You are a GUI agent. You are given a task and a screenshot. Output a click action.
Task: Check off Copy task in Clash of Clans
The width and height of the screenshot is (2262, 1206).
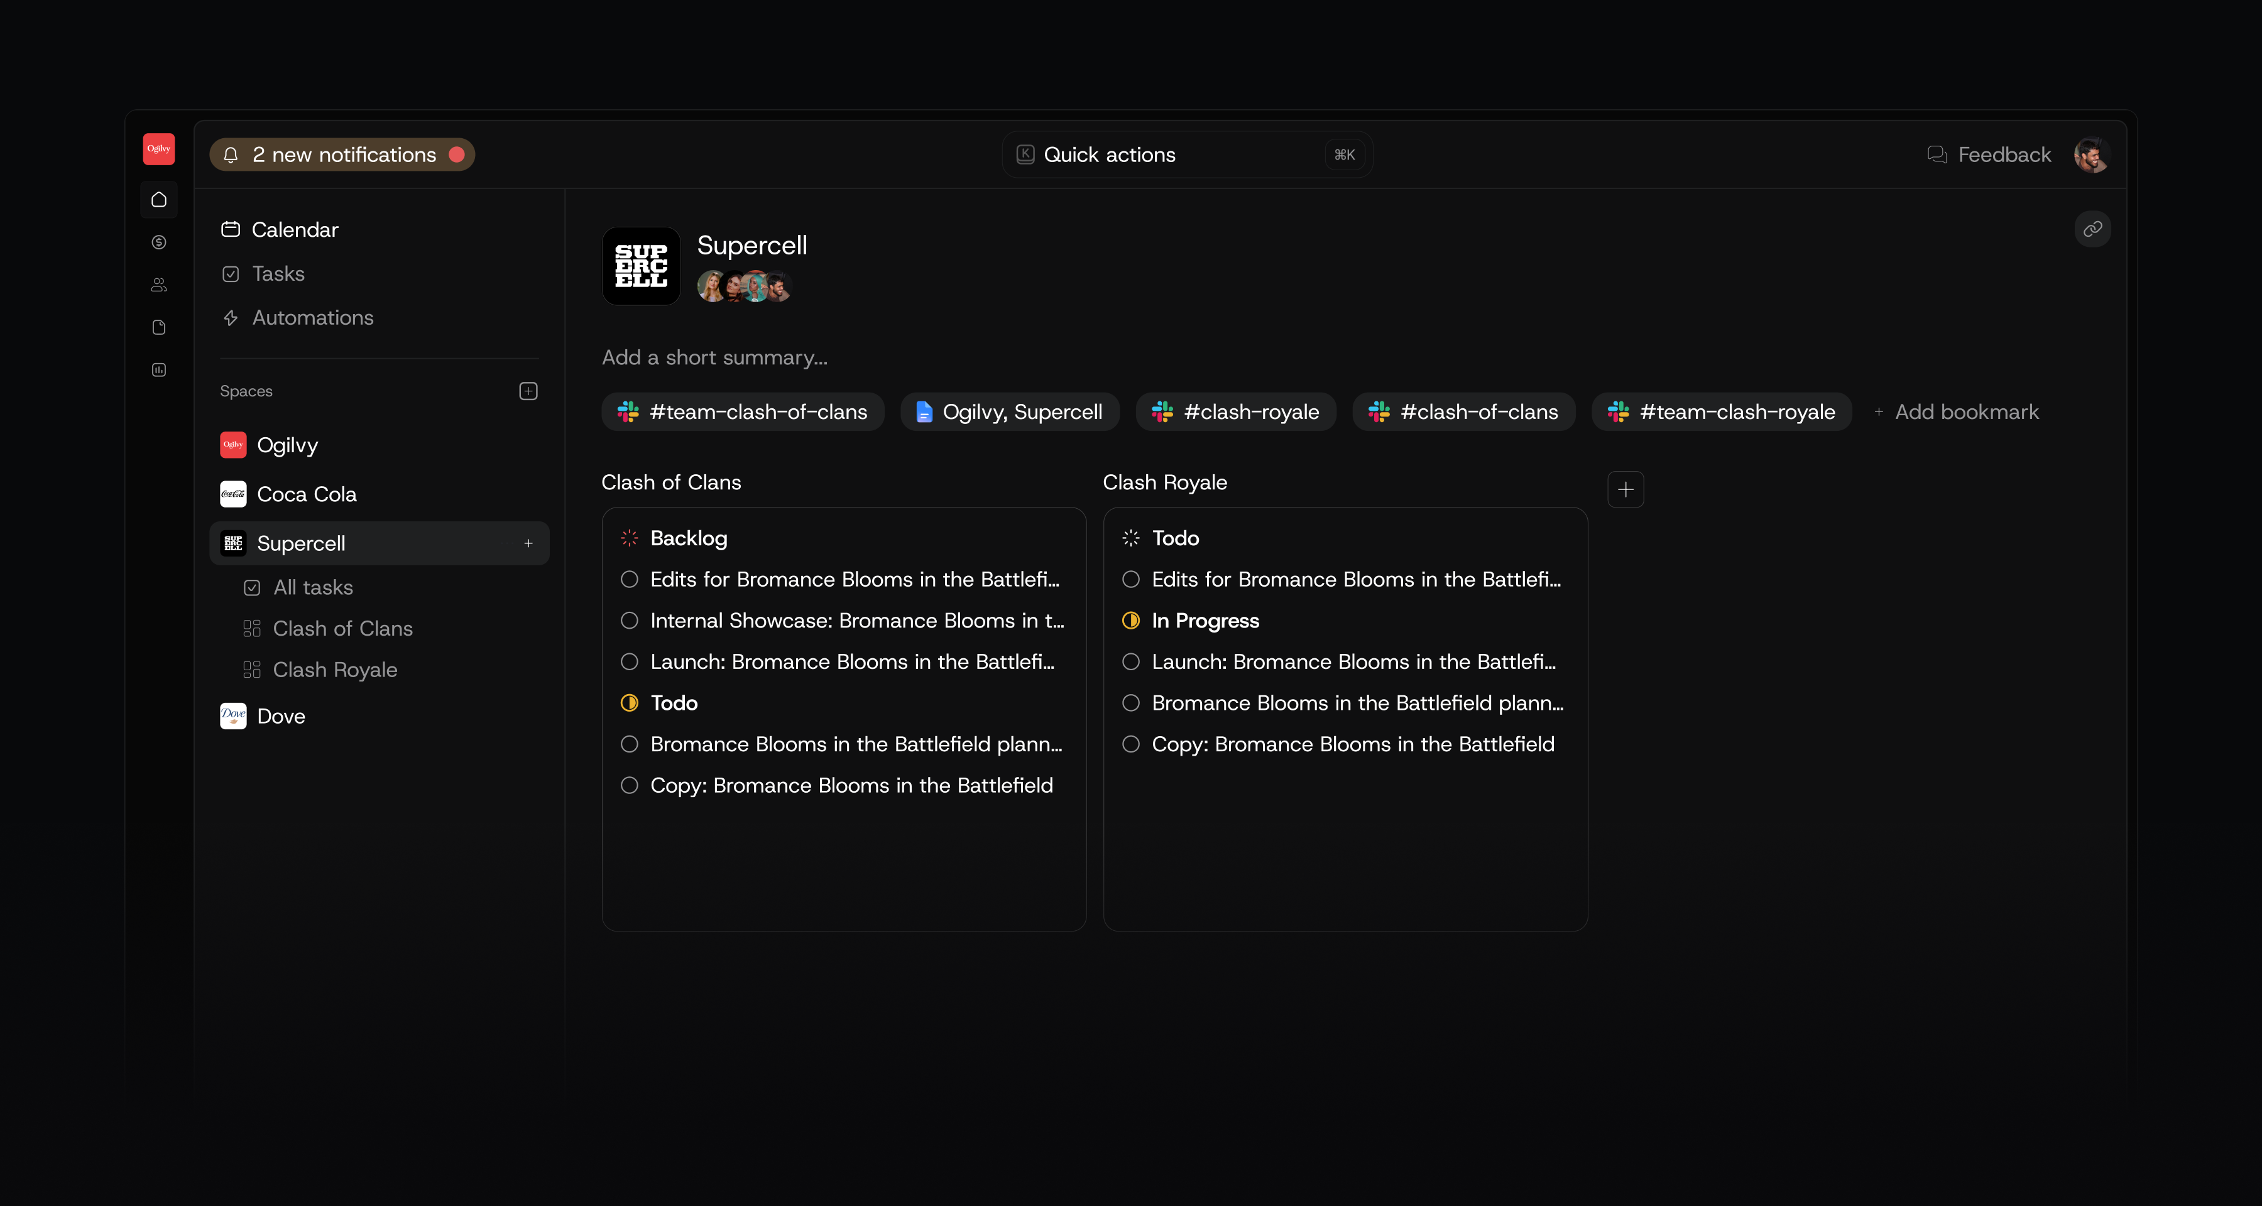pyautogui.click(x=630, y=786)
